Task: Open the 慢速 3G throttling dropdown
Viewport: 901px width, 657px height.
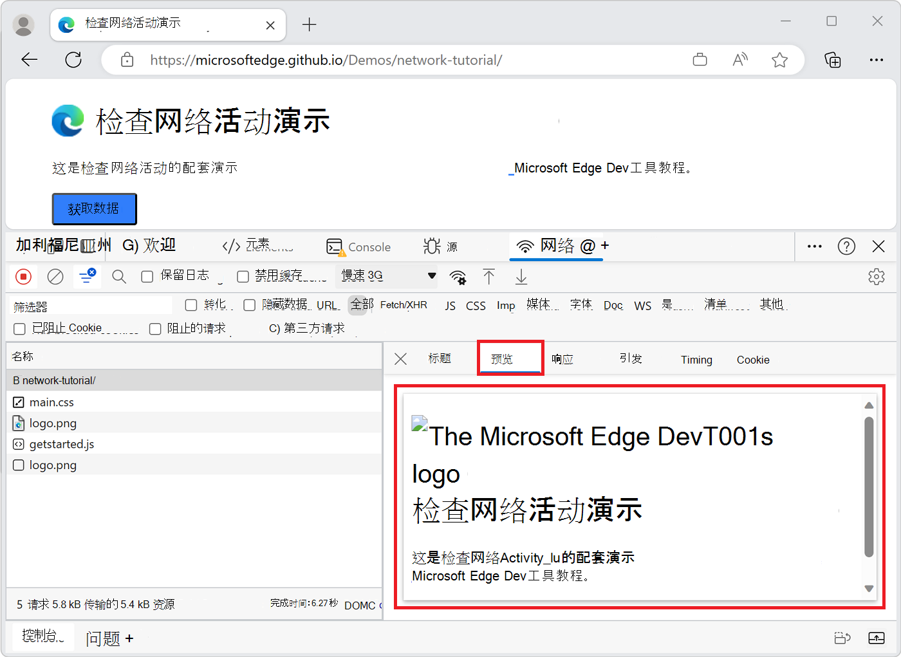Action: coord(386,276)
